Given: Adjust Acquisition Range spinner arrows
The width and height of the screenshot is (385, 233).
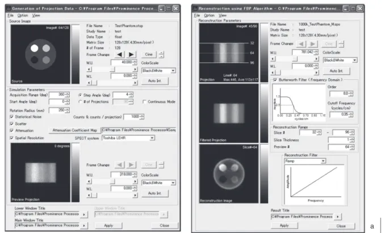Looking at the screenshot, I should [x=67, y=95].
